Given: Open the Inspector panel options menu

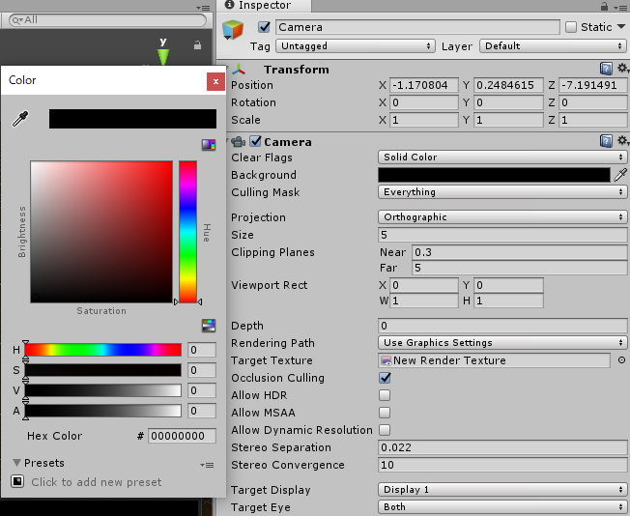Looking at the screenshot, I should click(x=620, y=7).
